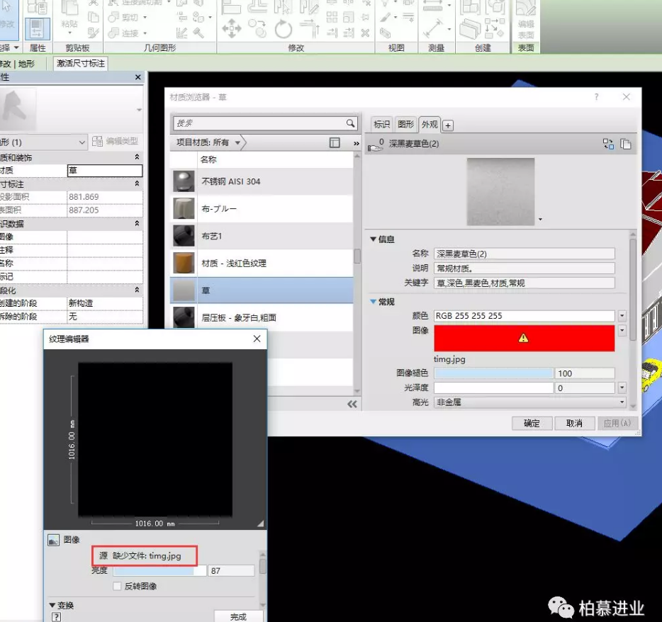Add a new asset tab with plus
This screenshot has height=622, width=662.
(448, 125)
